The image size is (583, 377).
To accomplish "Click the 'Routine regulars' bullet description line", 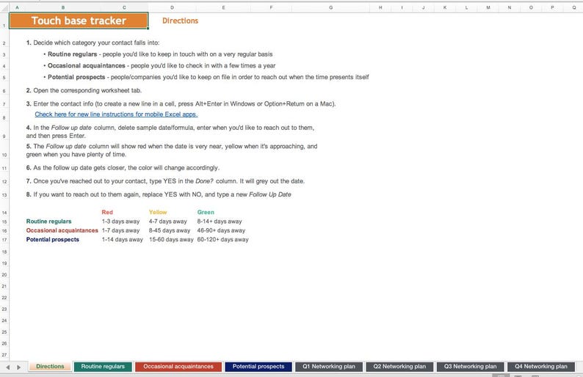I will [x=158, y=54].
